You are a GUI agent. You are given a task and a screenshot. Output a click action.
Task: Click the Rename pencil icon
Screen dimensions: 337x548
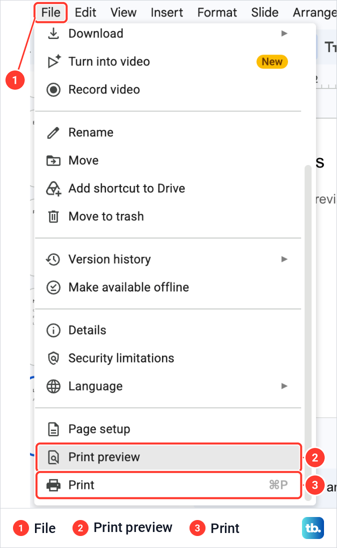coord(53,133)
